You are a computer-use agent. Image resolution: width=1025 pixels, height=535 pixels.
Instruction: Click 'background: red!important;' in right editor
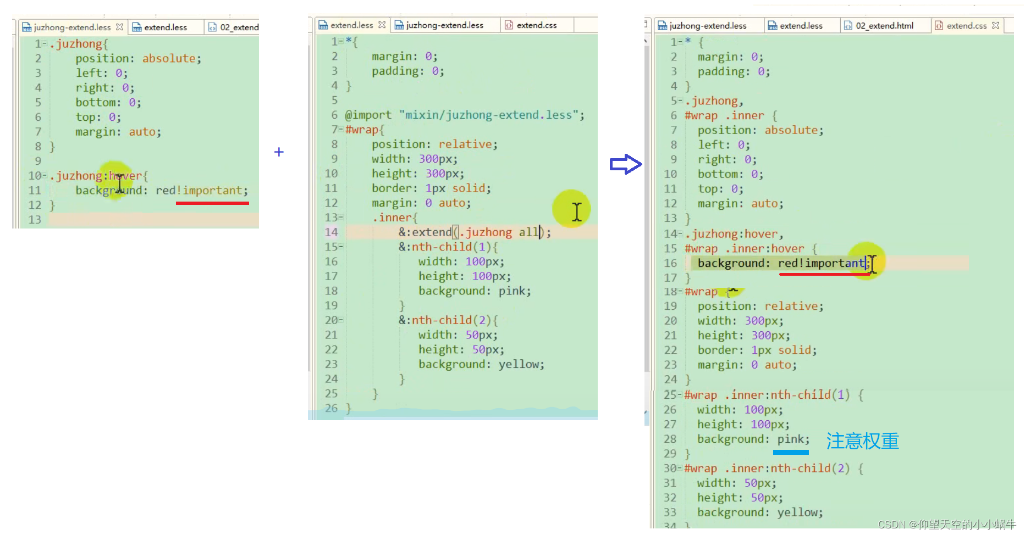[784, 263]
